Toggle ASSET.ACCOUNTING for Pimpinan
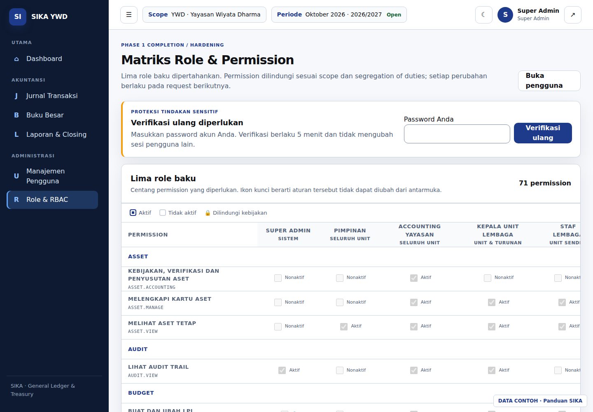This screenshot has width=593, height=412. pos(340,278)
